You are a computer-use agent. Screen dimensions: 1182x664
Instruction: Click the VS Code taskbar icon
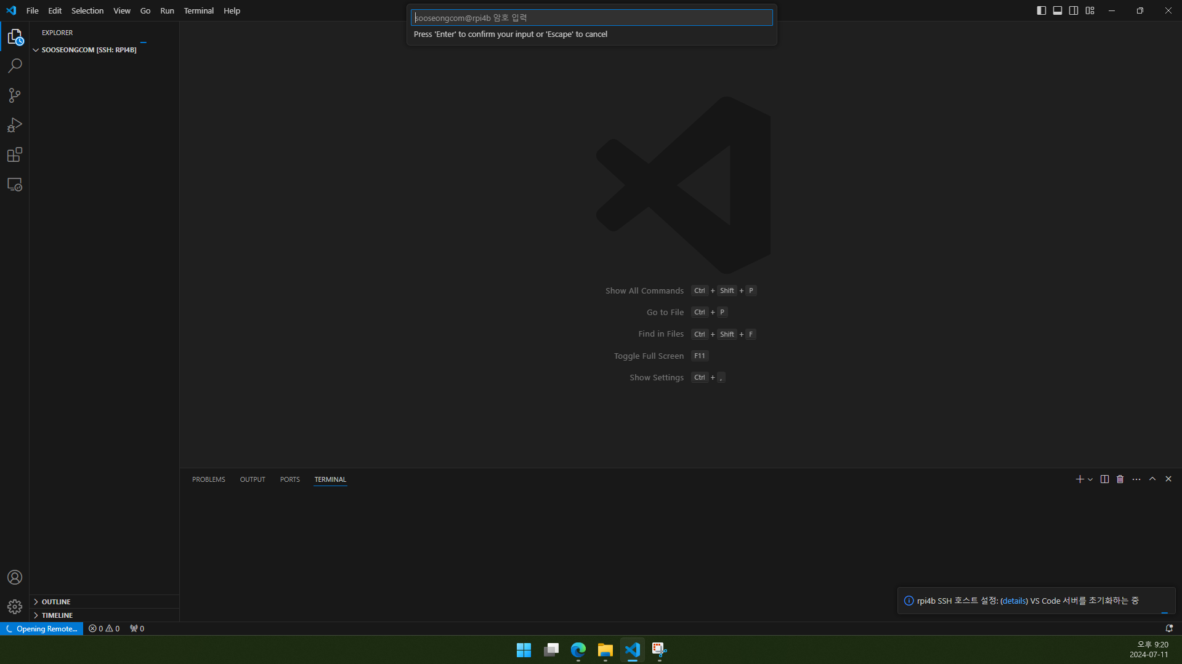[x=633, y=650]
